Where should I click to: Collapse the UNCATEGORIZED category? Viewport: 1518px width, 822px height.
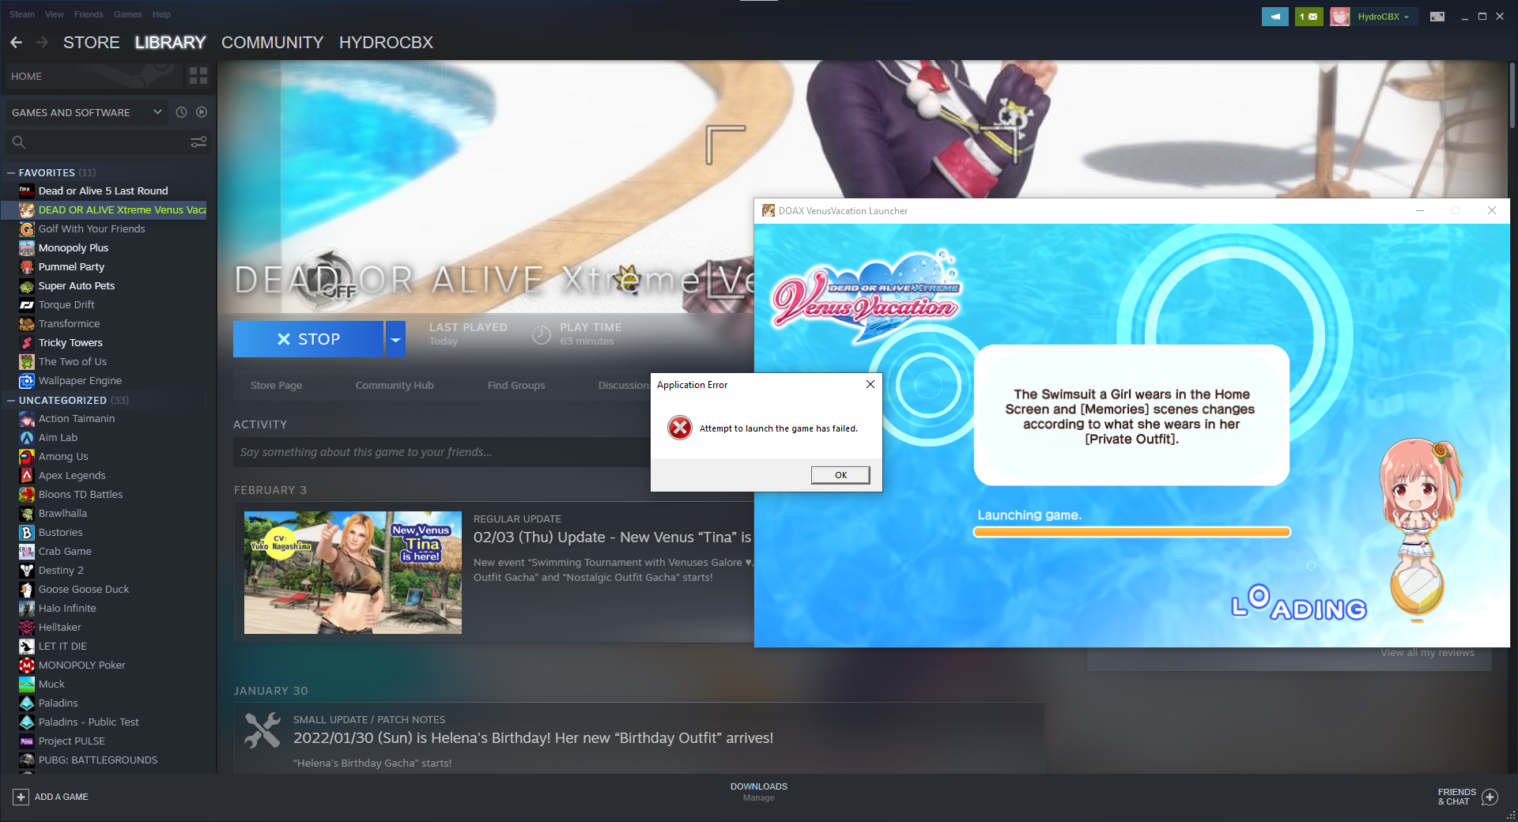11,401
